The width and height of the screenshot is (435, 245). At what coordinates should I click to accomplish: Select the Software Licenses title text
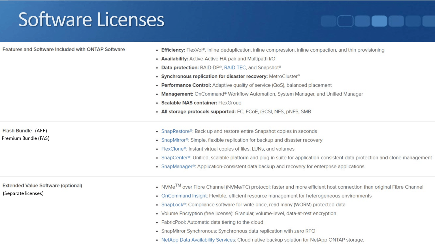click(91, 20)
